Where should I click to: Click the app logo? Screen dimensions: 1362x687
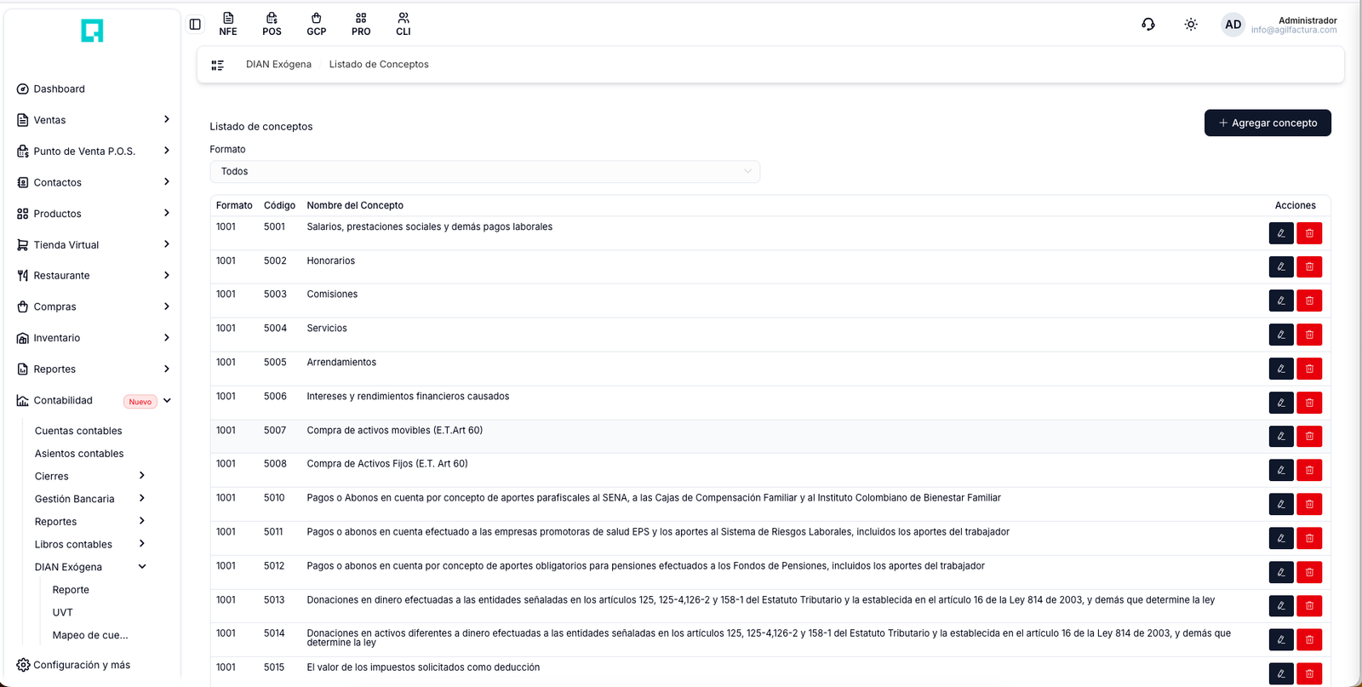click(x=92, y=31)
